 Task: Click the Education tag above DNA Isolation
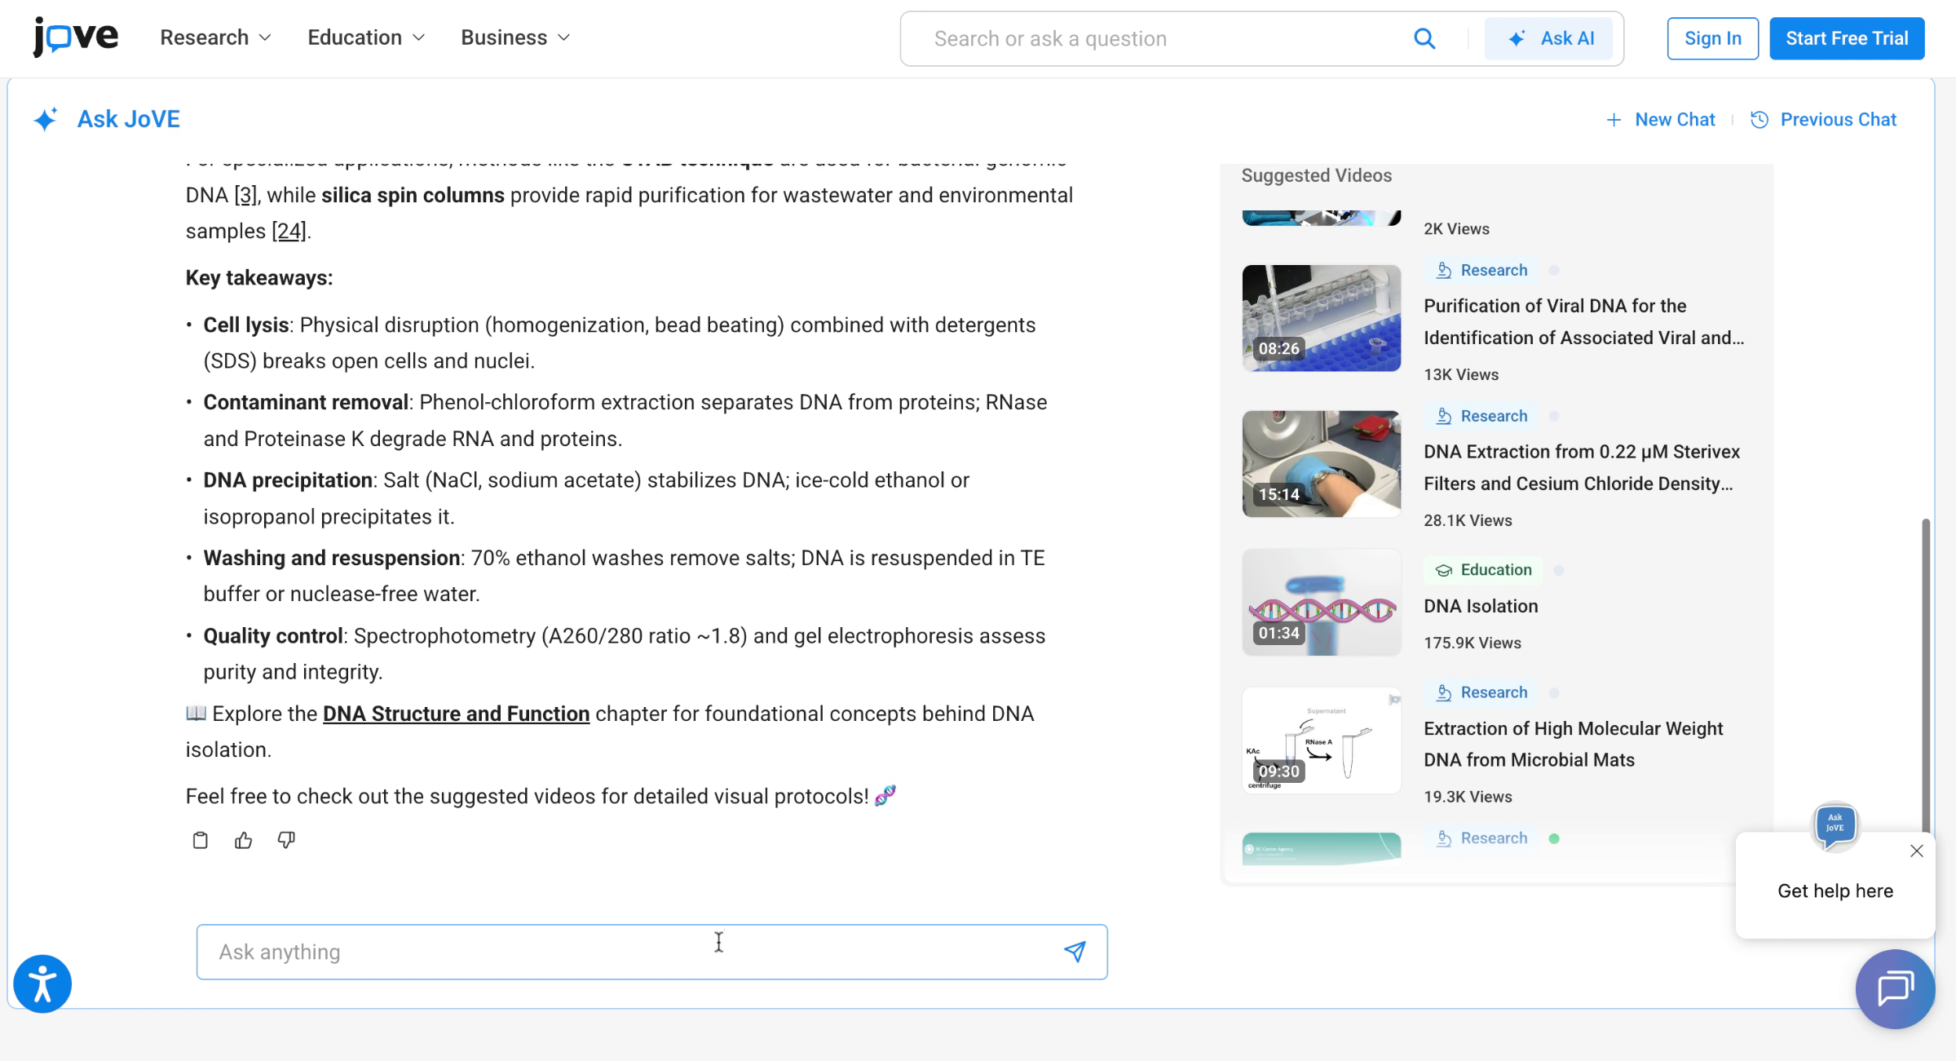1483,570
